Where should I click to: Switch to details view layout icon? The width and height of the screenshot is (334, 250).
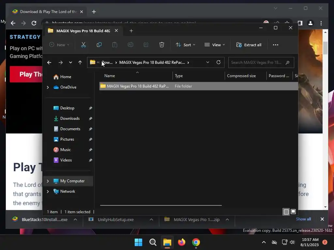tap(286, 212)
